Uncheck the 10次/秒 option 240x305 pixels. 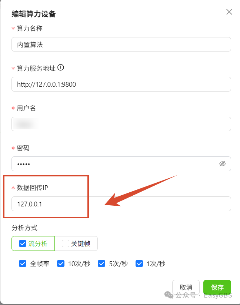(61, 264)
